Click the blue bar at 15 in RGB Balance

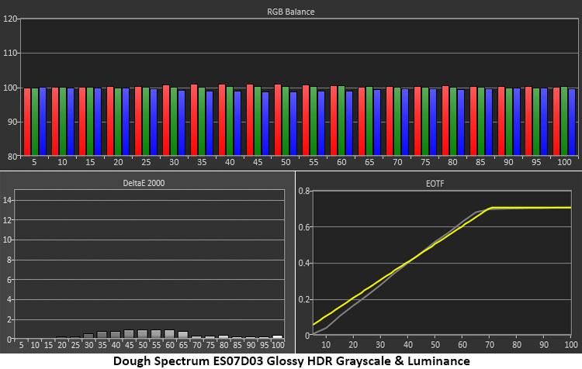tap(98, 122)
